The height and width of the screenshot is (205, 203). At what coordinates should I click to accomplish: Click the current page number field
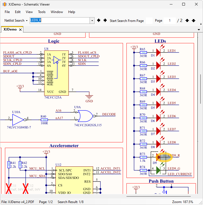pyautogui.click(x=169, y=21)
